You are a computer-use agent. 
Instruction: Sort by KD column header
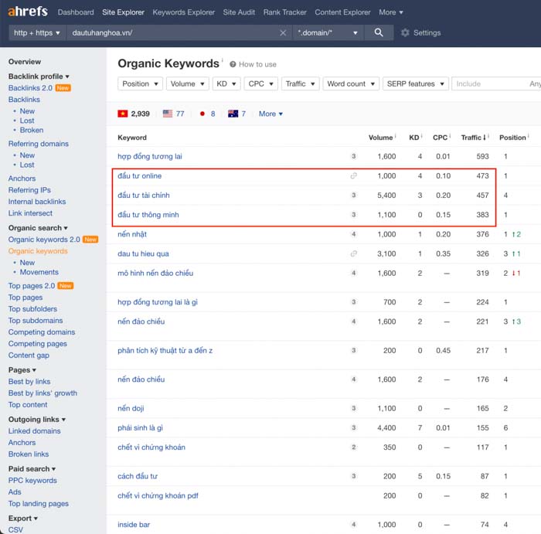[x=414, y=138]
